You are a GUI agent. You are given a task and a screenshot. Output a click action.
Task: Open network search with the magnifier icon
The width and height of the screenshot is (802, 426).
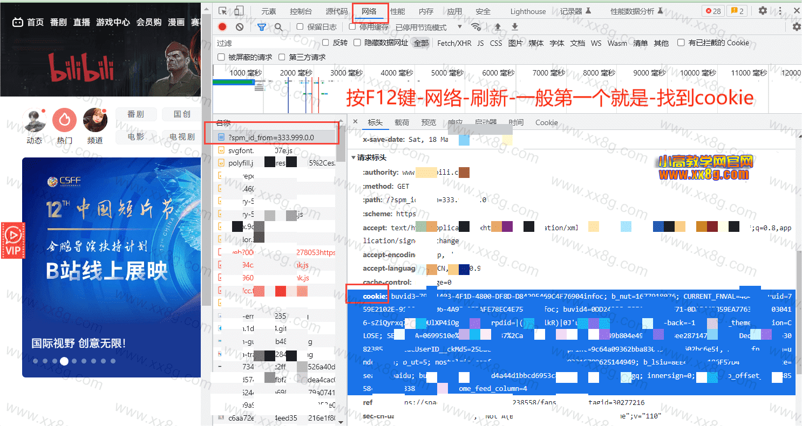(x=278, y=27)
